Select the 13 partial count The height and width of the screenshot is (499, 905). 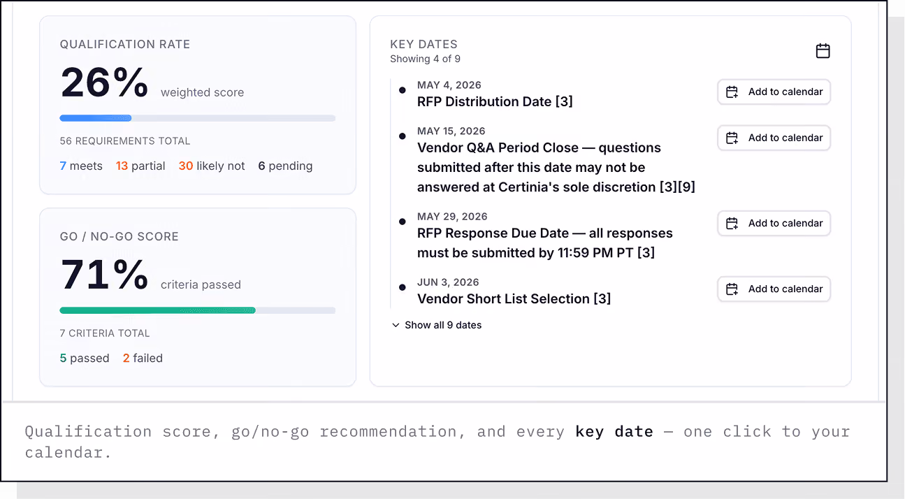(x=140, y=166)
